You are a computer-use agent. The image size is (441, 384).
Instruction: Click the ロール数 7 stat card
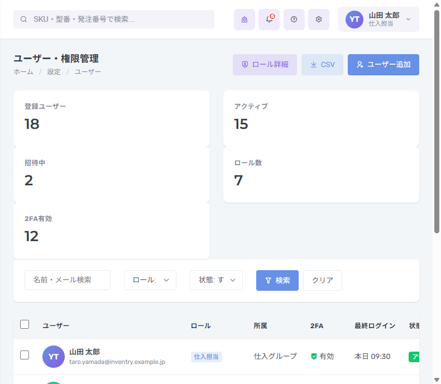[x=321, y=175]
